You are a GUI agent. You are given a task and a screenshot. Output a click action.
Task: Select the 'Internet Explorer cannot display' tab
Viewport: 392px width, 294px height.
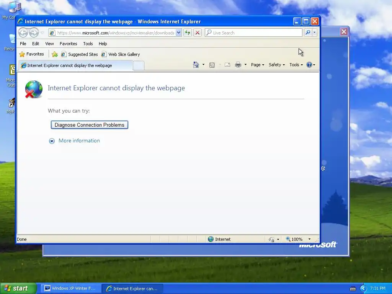[75, 65]
